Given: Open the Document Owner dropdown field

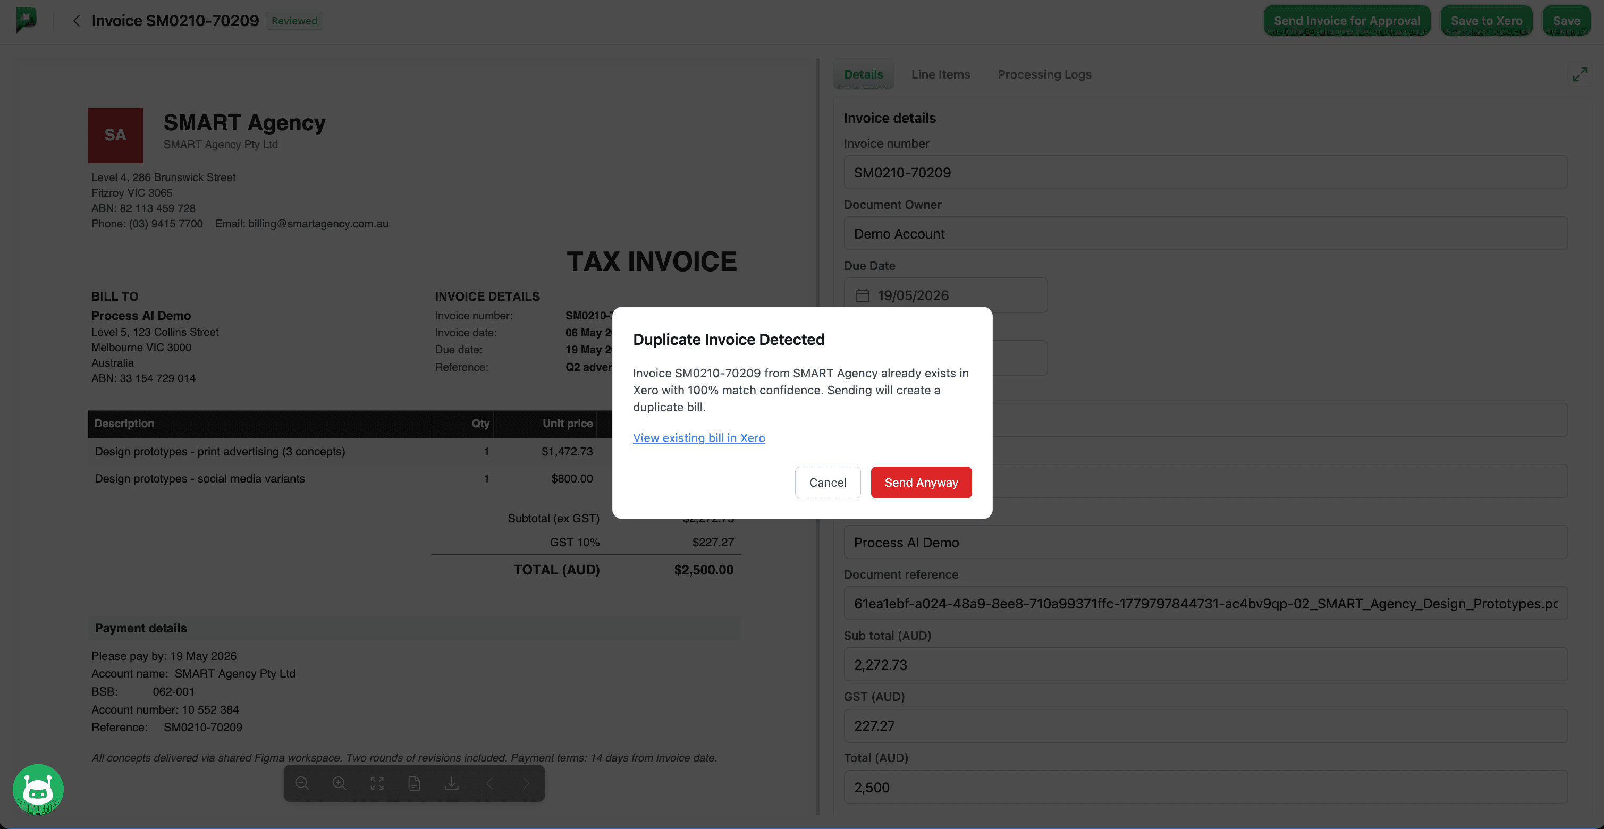Looking at the screenshot, I should (1205, 233).
